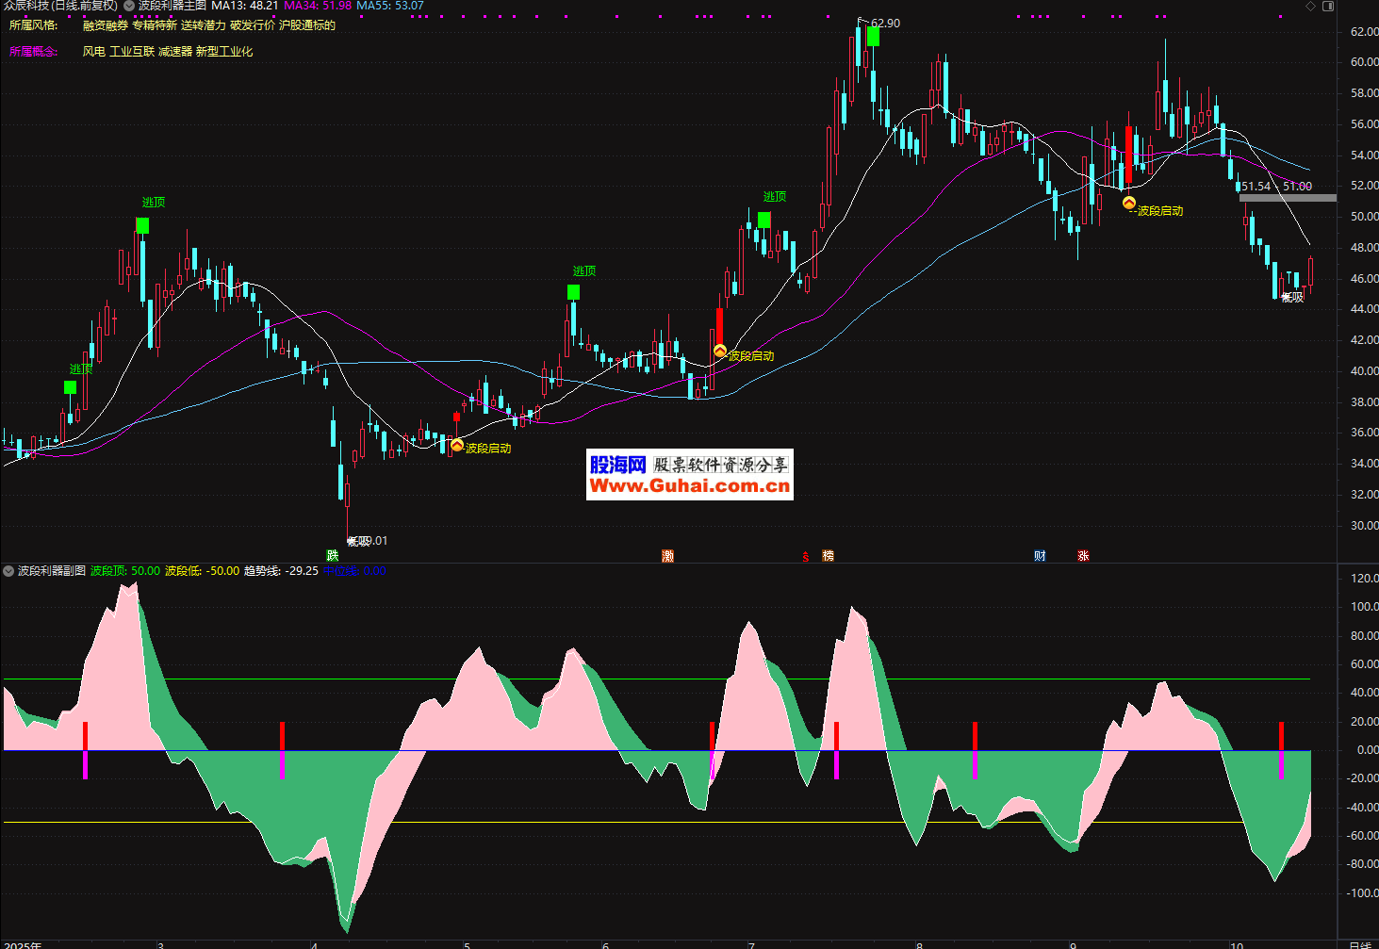Click the orange 激 event marker
Image resolution: width=1379 pixels, height=949 pixels.
pyautogui.click(x=667, y=556)
